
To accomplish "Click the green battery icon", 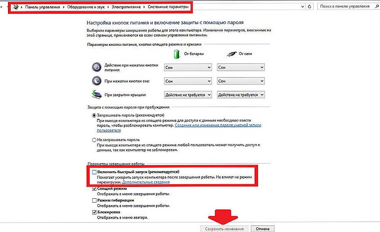I will tap(177, 54).
